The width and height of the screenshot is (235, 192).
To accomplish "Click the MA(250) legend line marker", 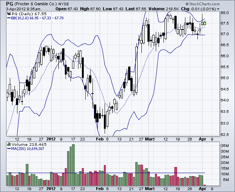I will click(x=9, y=149).
